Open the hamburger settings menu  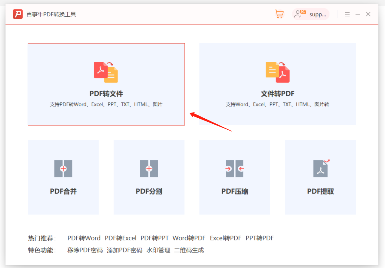tap(347, 14)
